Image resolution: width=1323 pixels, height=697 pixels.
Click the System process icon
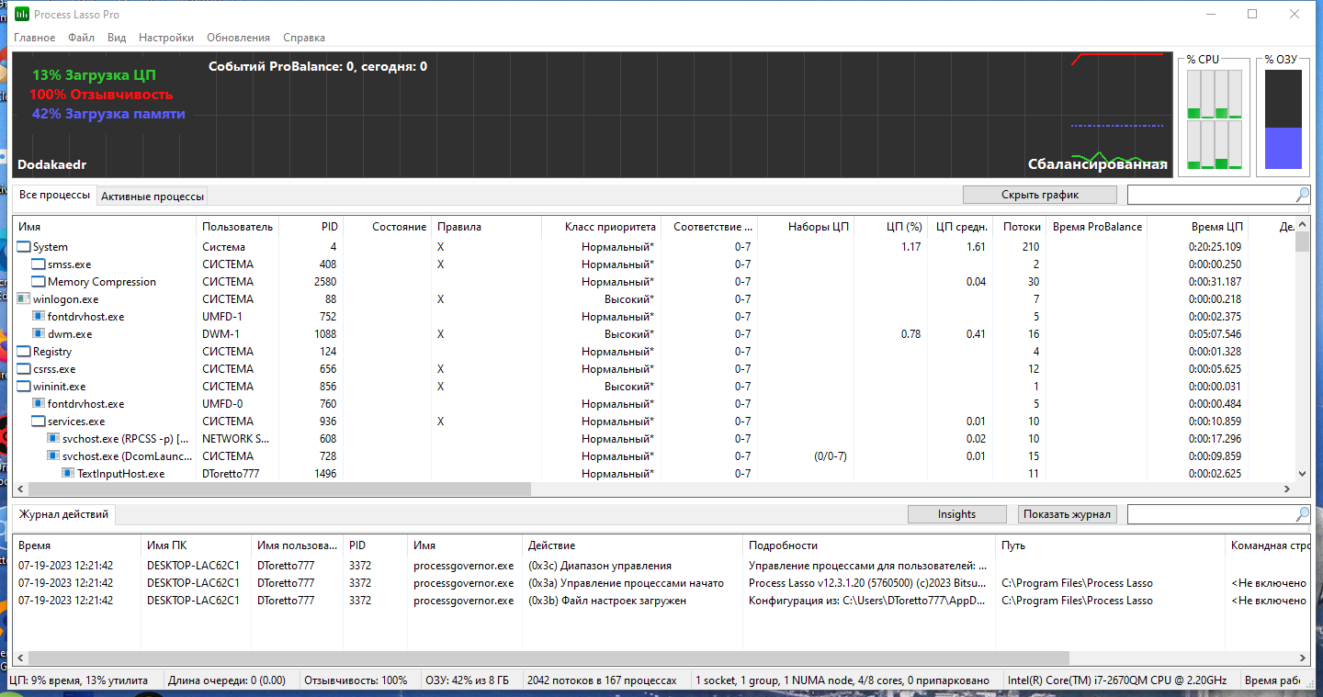[24, 247]
